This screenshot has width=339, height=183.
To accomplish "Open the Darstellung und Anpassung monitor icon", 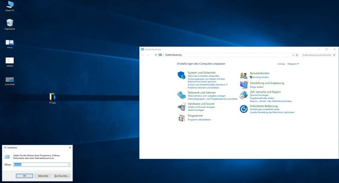I will click(x=244, y=85).
